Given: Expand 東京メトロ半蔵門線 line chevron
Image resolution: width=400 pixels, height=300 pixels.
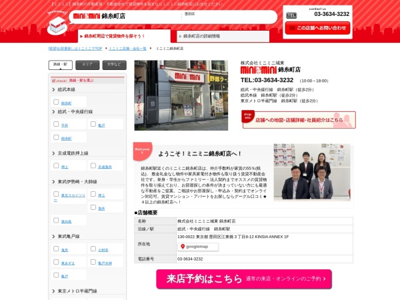Looking at the screenshot, I should pos(53,291).
